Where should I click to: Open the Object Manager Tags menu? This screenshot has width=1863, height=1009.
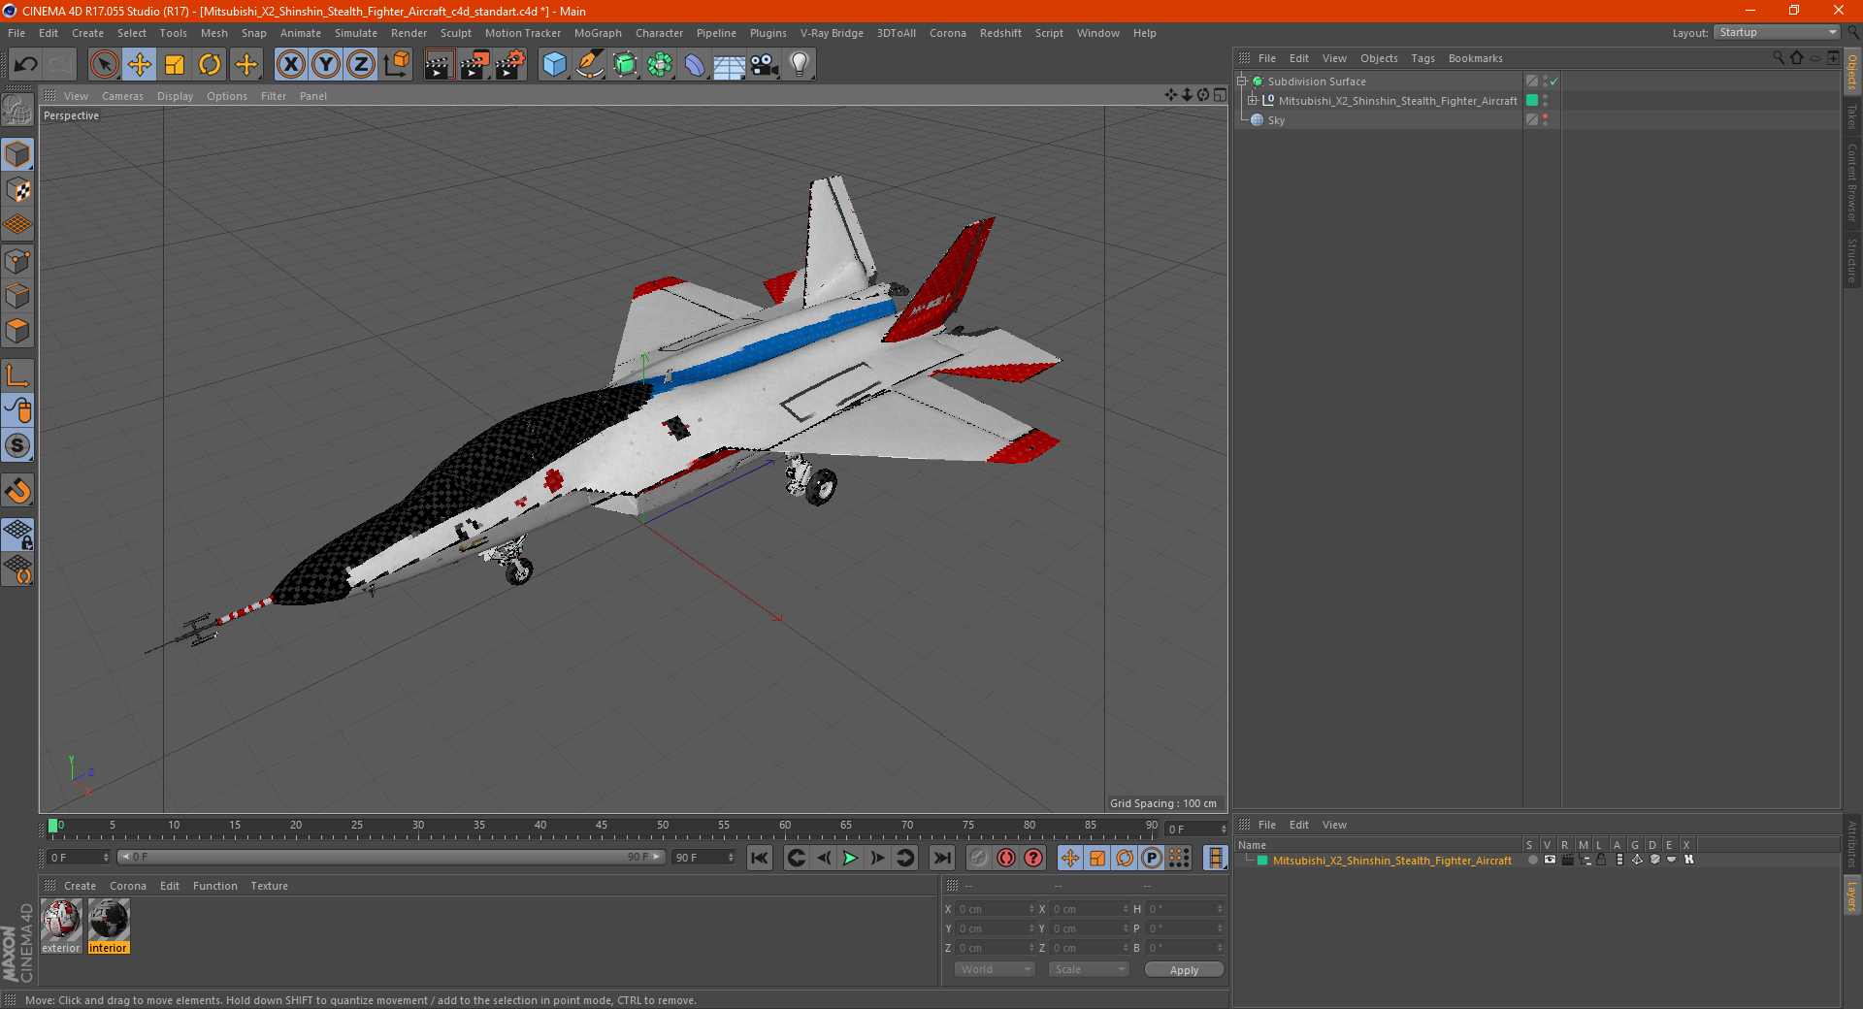tap(1422, 58)
